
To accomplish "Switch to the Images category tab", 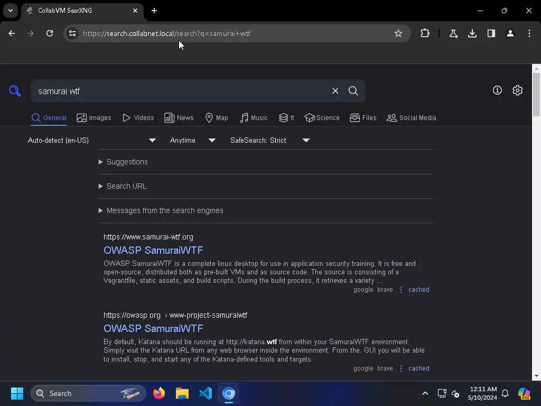I will 94,118.
